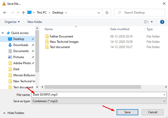The image size is (168, 118).
Task: Select the Text document folder in file list
Action: tap(60, 47)
